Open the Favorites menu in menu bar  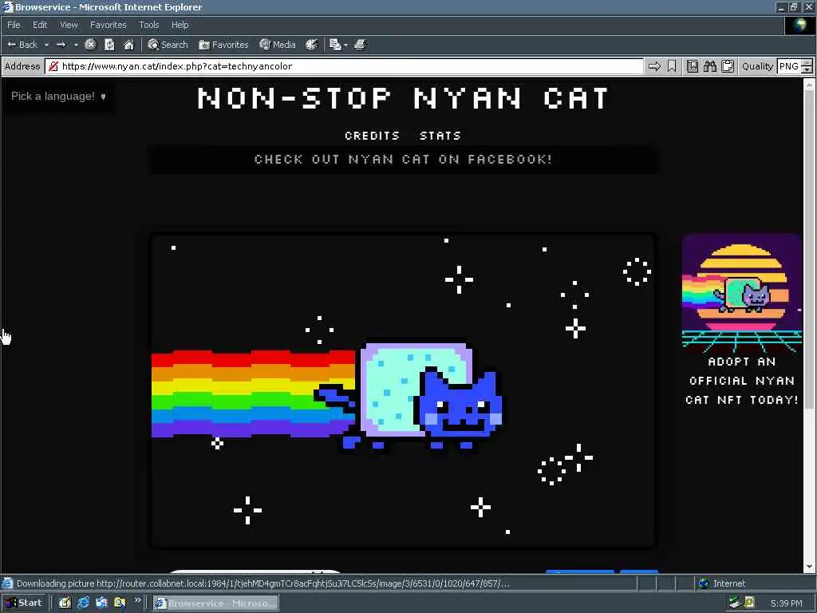click(108, 25)
